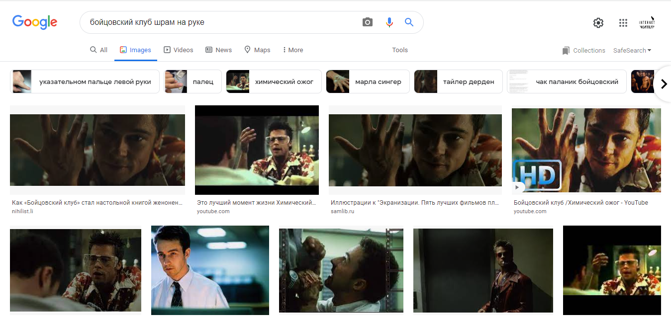The height and width of the screenshot is (320, 671).
Task: Open HD 'Химический ожог - YouTube' thumbnail
Action: pos(586,150)
